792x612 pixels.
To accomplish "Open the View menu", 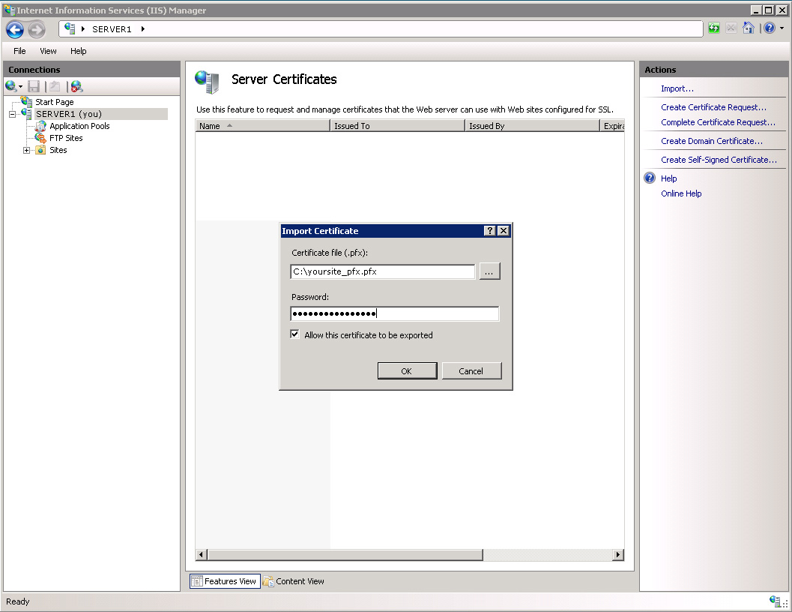I will click(x=48, y=51).
